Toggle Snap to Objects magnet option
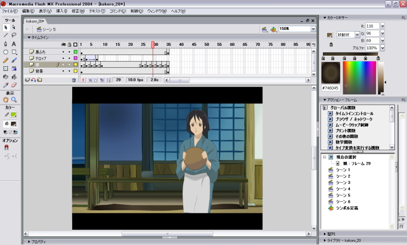The width and height of the screenshot is (407, 245). (6, 147)
